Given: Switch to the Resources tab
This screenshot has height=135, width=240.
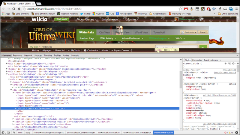Looking at the screenshot, I should point(18,55).
